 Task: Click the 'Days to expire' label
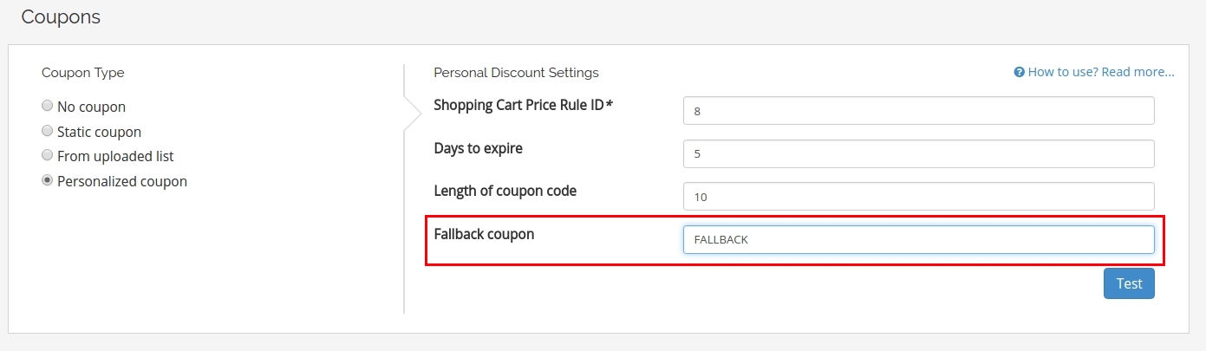(478, 148)
